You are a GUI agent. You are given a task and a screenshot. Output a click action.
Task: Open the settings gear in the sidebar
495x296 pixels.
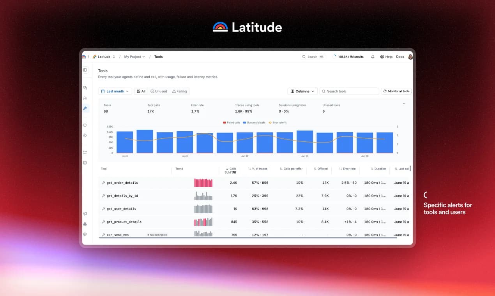point(85,234)
